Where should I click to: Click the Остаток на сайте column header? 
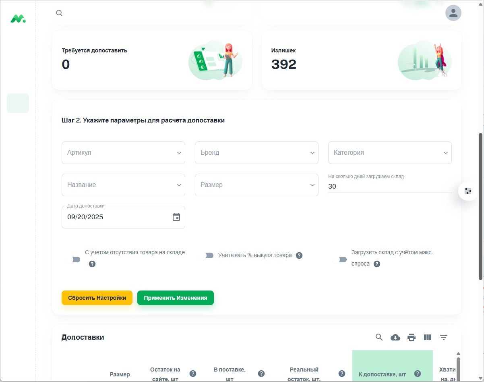tap(165, 374)
